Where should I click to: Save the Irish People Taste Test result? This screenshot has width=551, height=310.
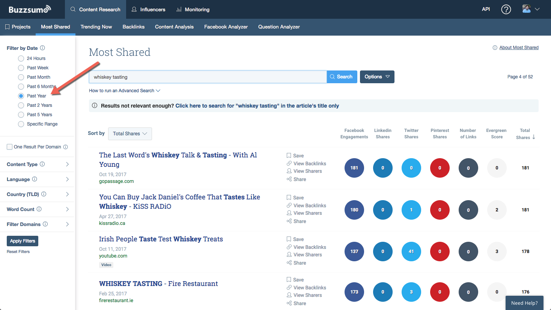(295, 239)
